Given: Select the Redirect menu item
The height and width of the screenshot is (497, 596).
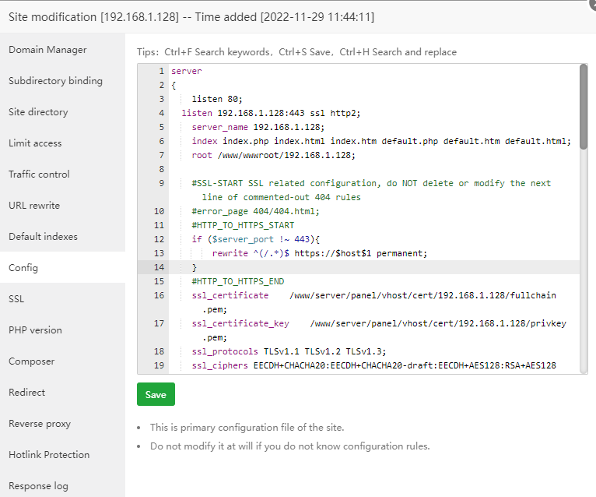Looking at the screenshot, I should click(27, 393).
